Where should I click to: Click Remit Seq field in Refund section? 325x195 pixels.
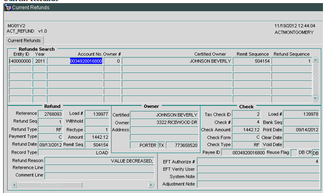(97, 145)
